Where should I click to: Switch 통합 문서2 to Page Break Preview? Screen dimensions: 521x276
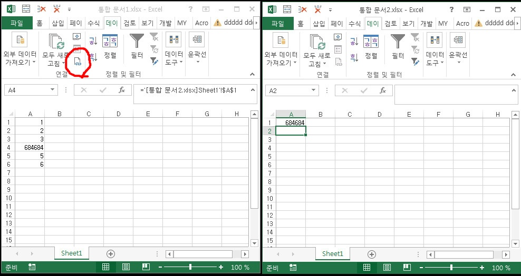coord(407,268)
